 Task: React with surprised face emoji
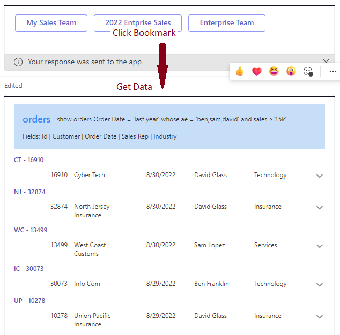point(291,71)
